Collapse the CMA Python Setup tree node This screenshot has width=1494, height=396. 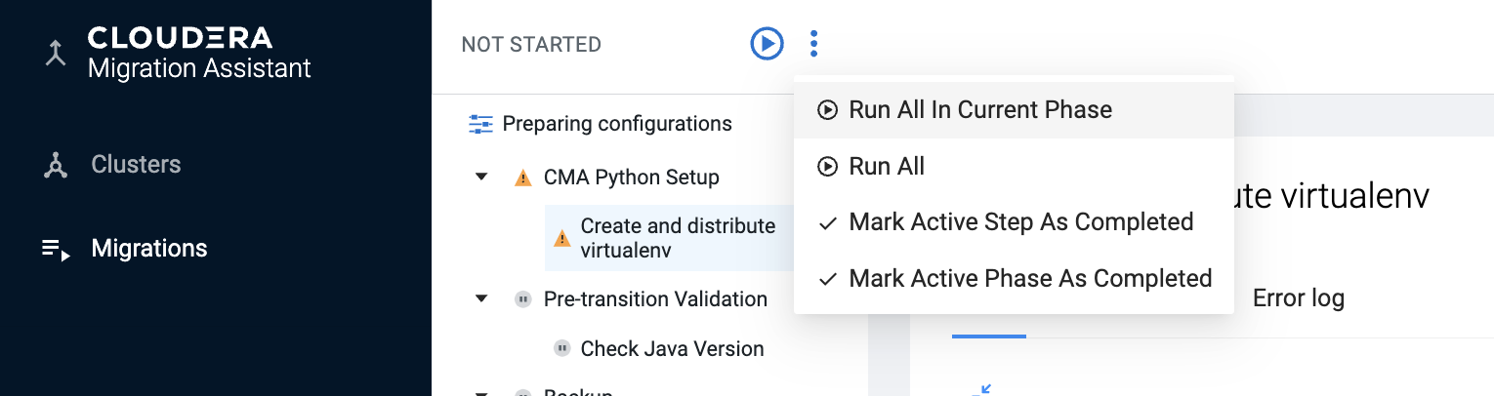(x=481, y=178)
